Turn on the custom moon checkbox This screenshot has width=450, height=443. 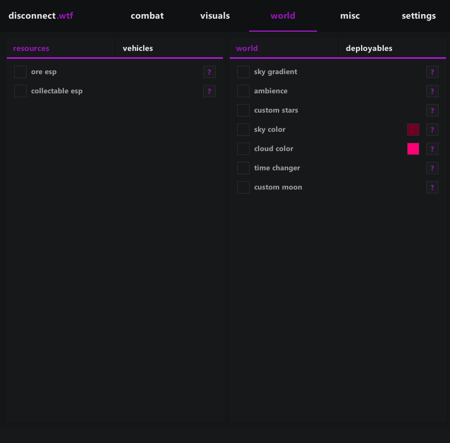tap(243, 187)
